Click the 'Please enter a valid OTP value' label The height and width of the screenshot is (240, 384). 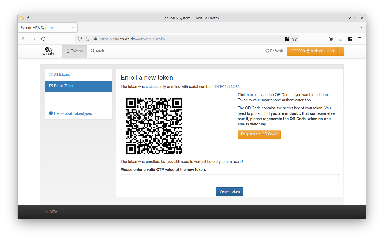[163, 170]
